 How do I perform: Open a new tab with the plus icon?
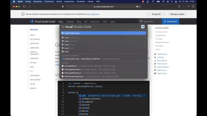[x=188, y=6]
